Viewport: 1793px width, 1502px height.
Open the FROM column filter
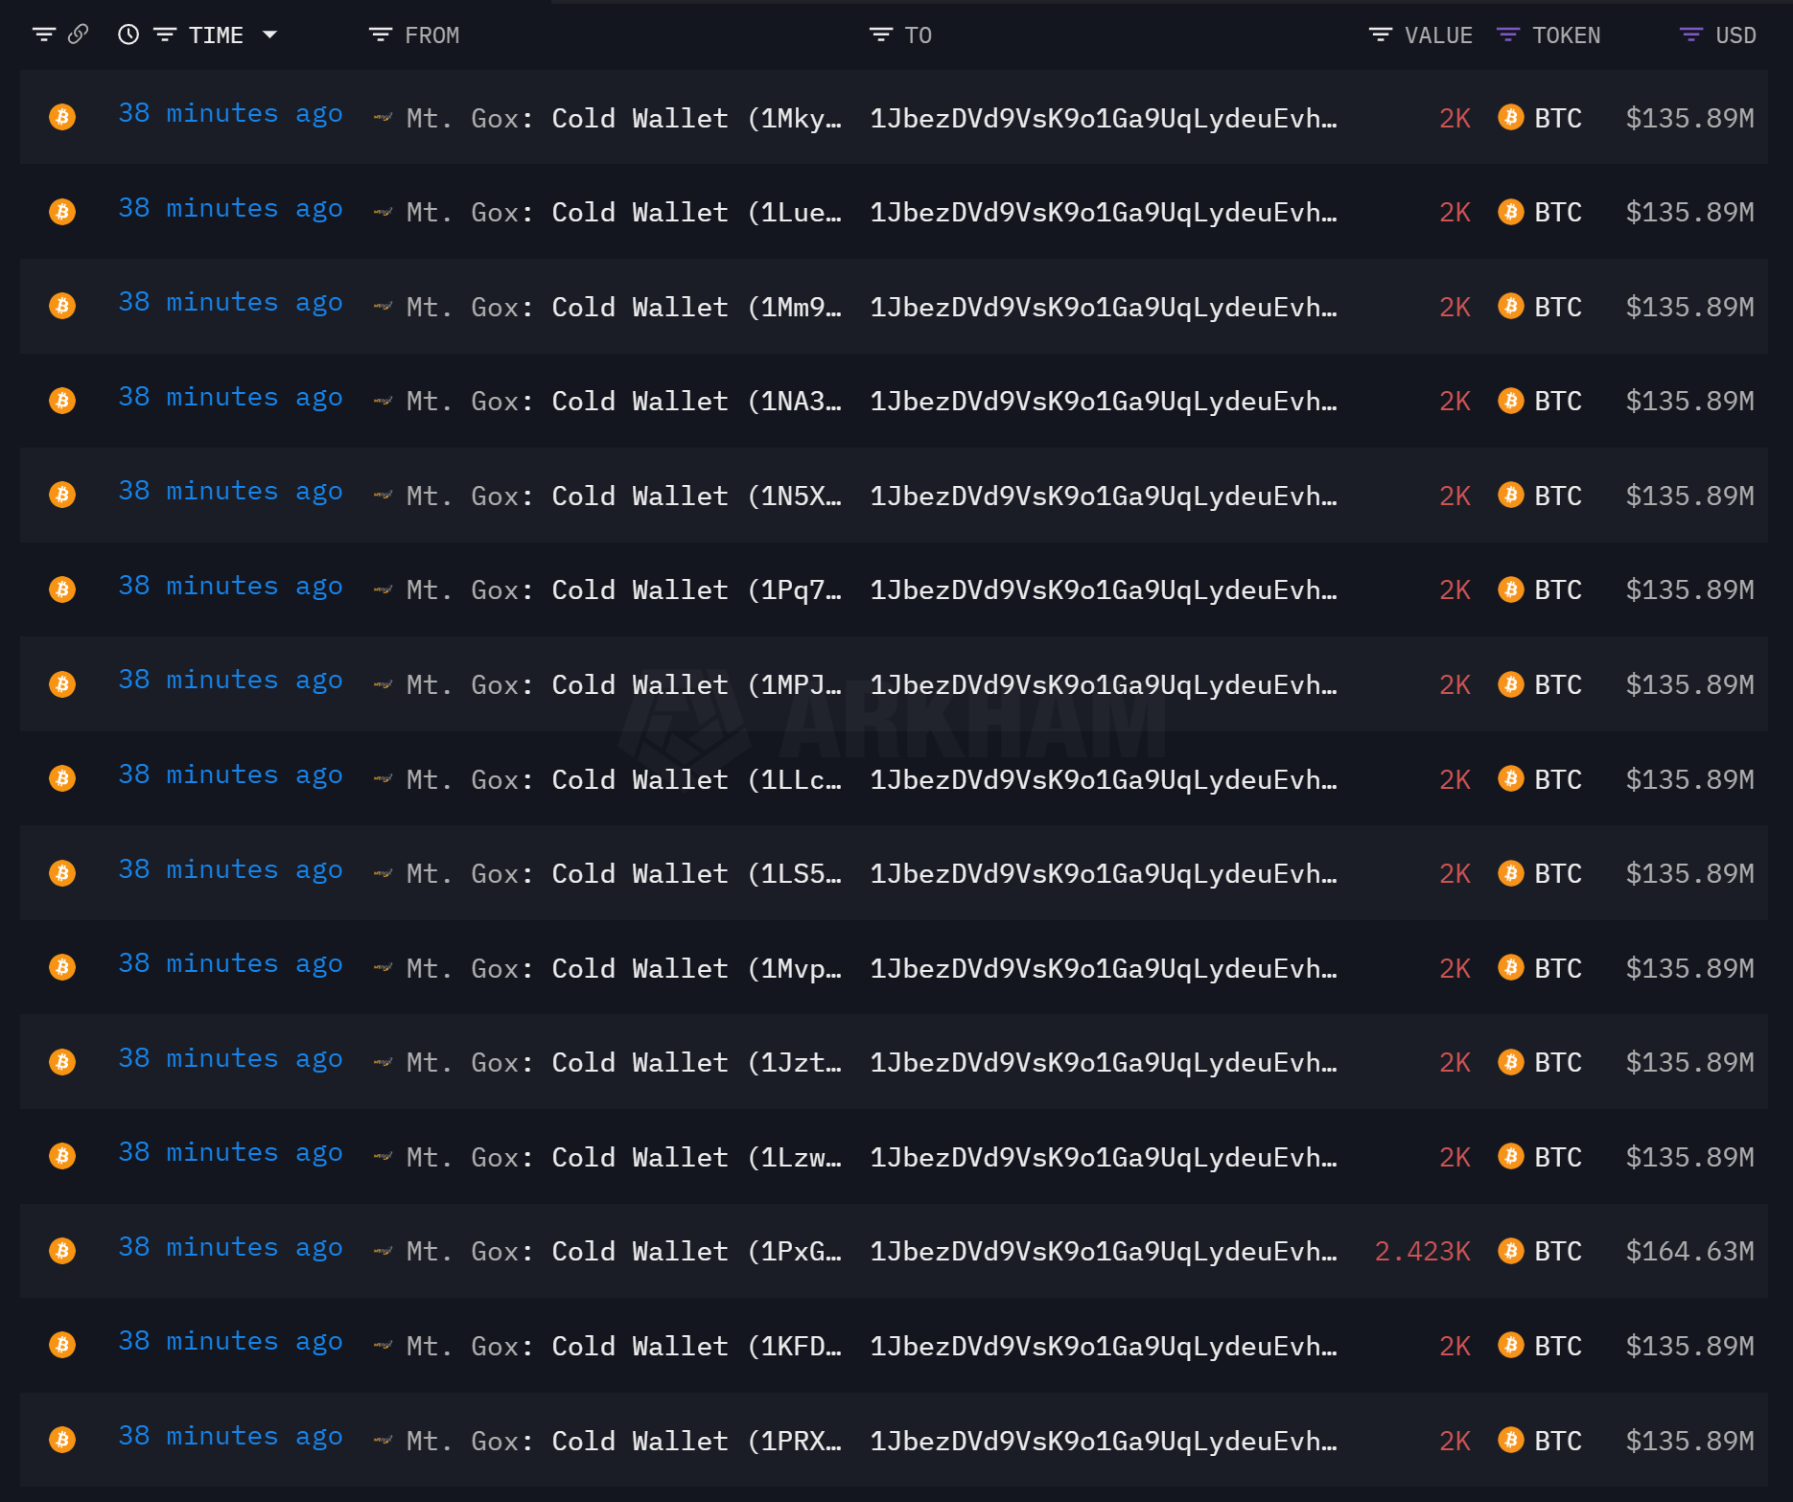pos(381,35)
